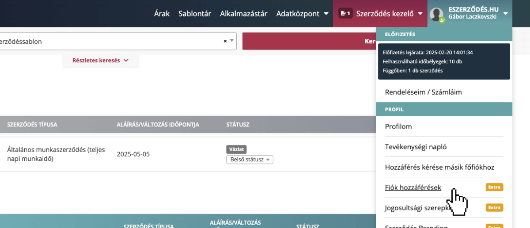Click the Fiók hozzáférések link
This screenshot has height=228, width=530.
(413, 187)
